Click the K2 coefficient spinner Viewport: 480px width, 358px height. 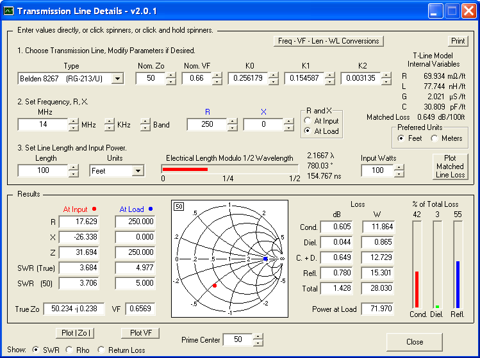coord(386,79)
